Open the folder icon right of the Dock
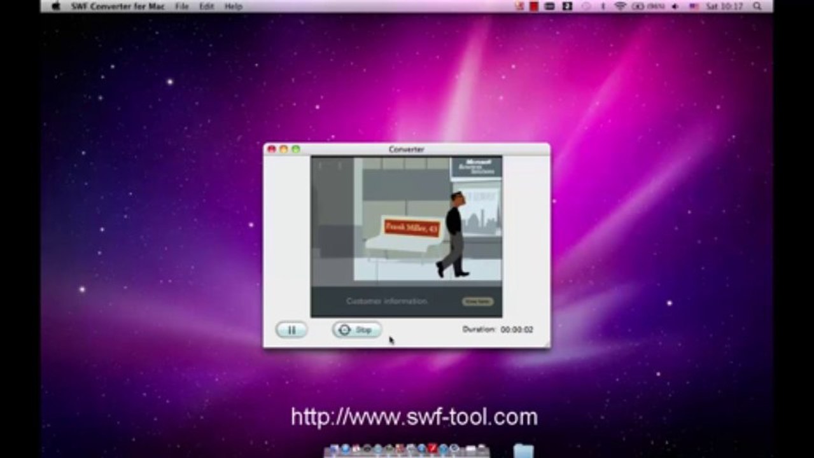814x458 pixels. point(523,451)
